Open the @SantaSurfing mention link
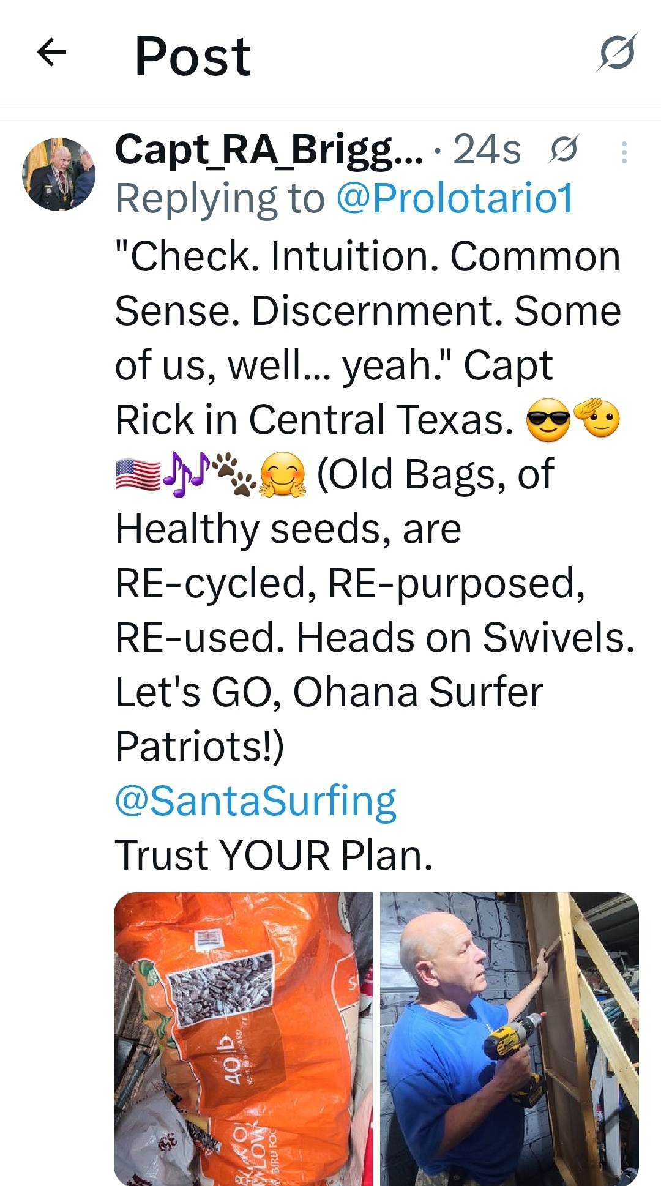The image size is (661, 1186). coord(256,800)
